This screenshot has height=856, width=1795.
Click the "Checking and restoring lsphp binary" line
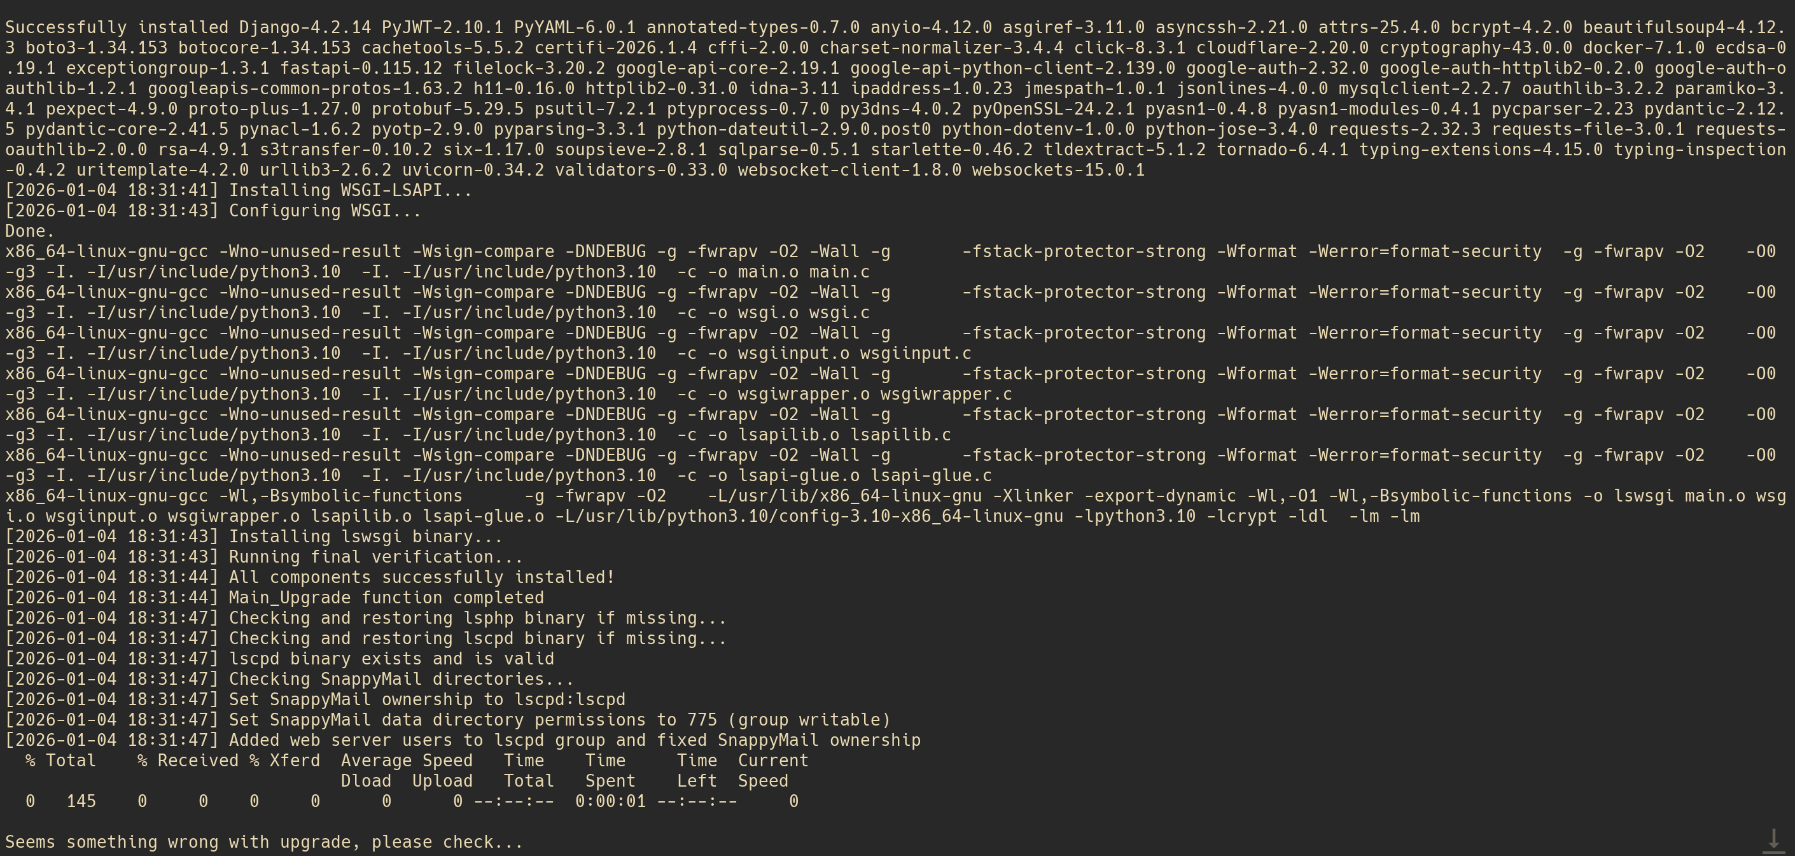[x=477, y=619]
